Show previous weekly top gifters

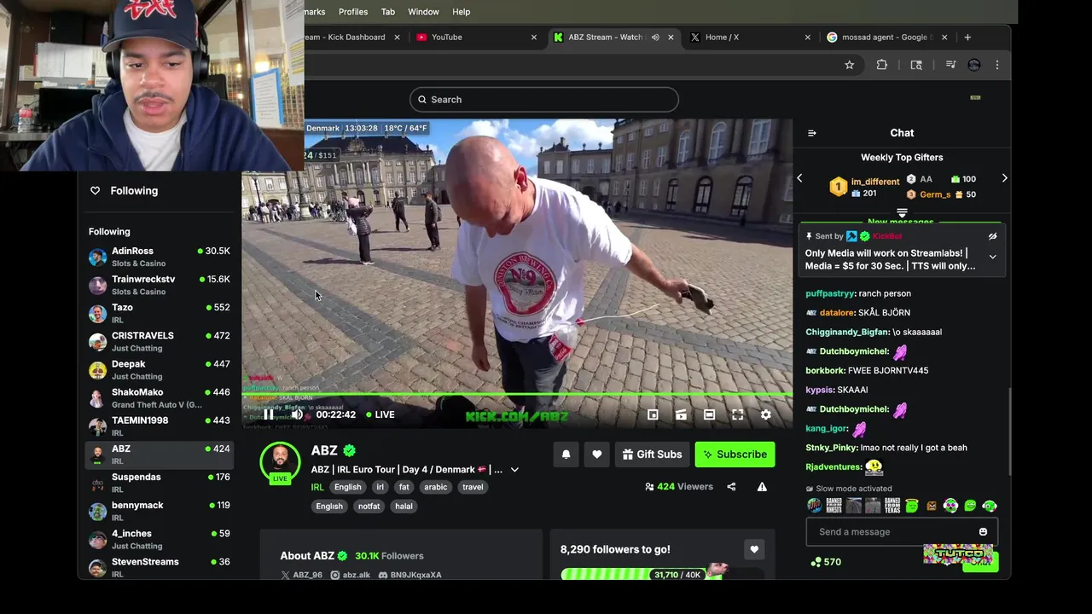[x=799, y=178]
